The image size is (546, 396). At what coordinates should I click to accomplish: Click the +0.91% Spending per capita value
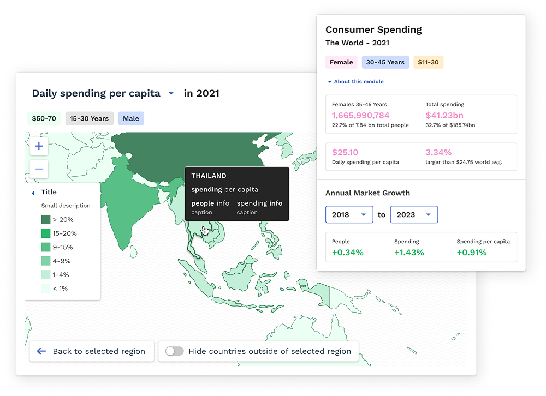pos(472,253)
